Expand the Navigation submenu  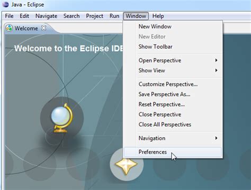(x=173, y=138)
